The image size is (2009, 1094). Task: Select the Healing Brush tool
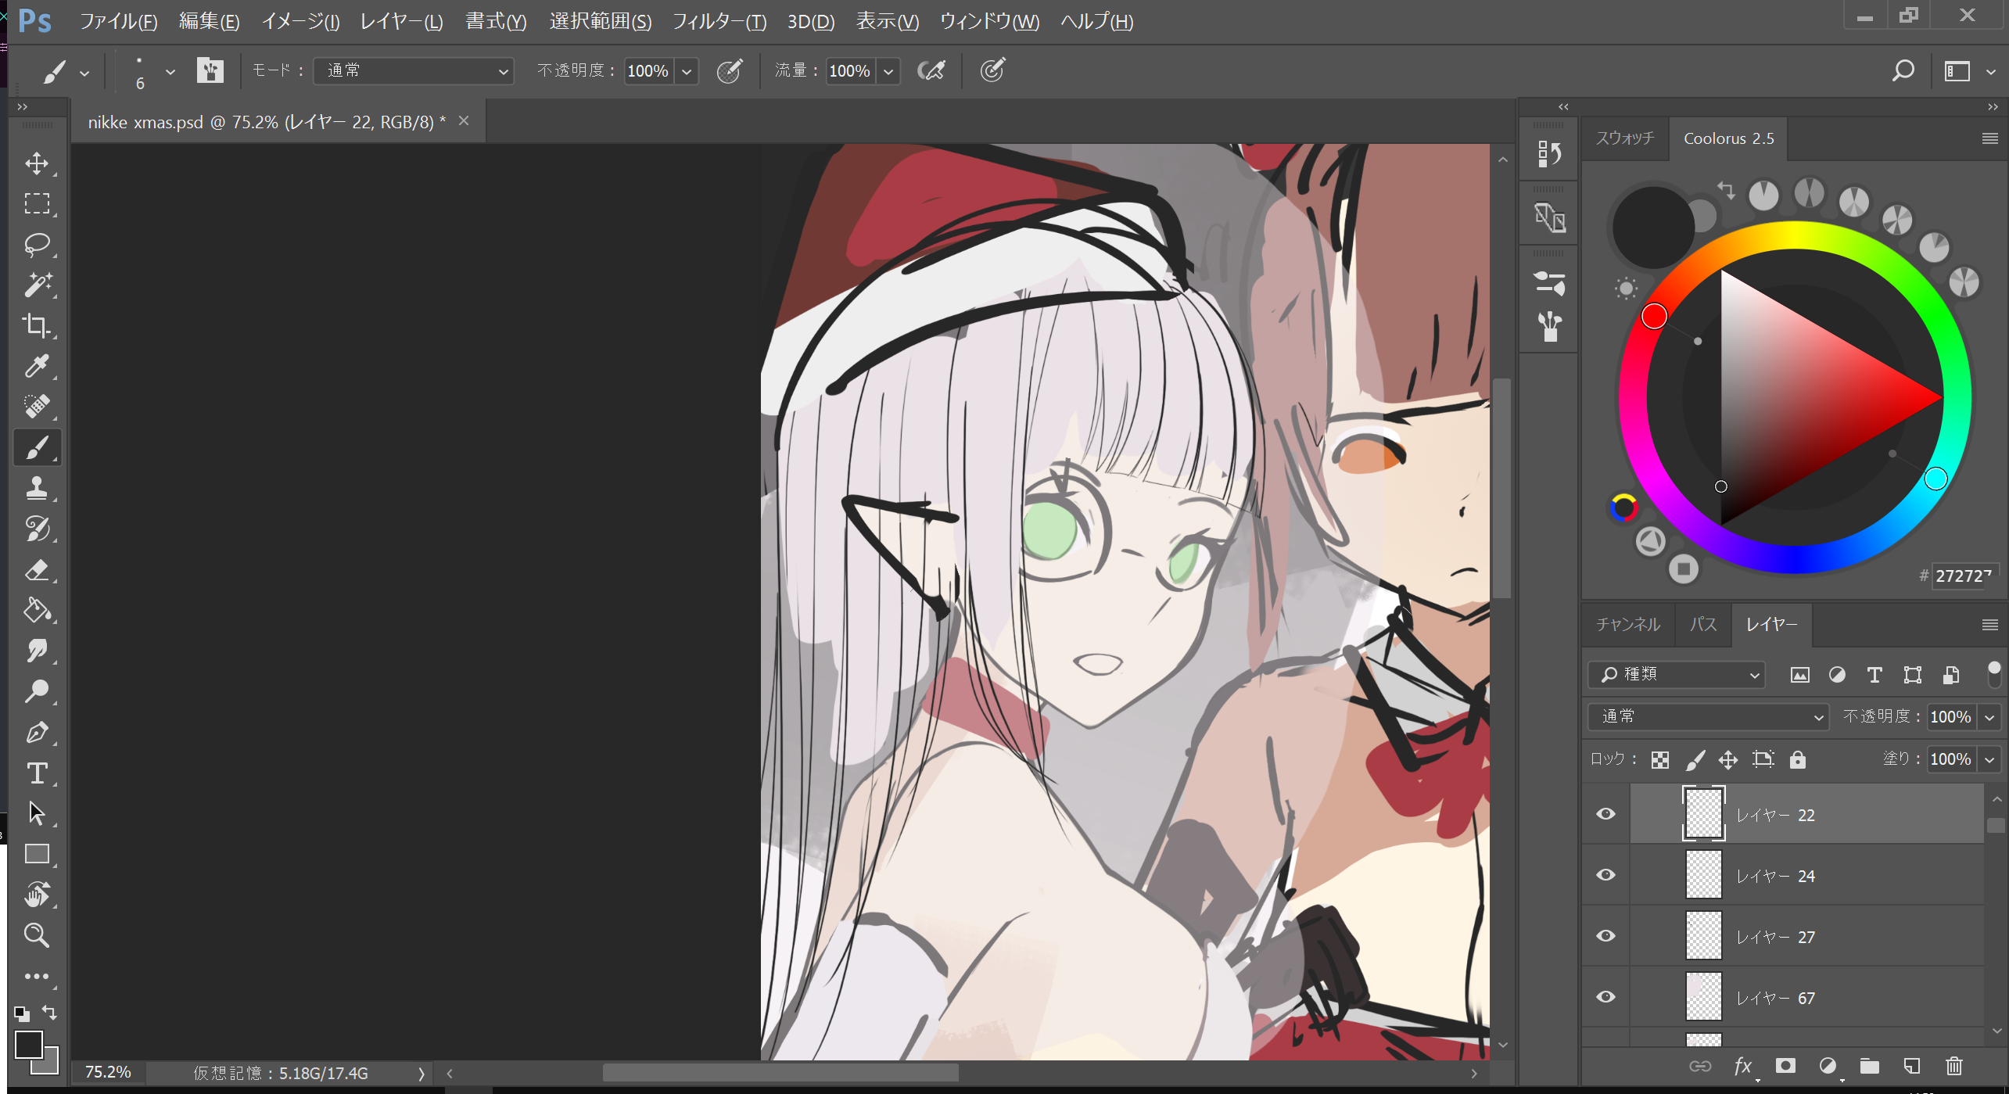tap(37, 407)
